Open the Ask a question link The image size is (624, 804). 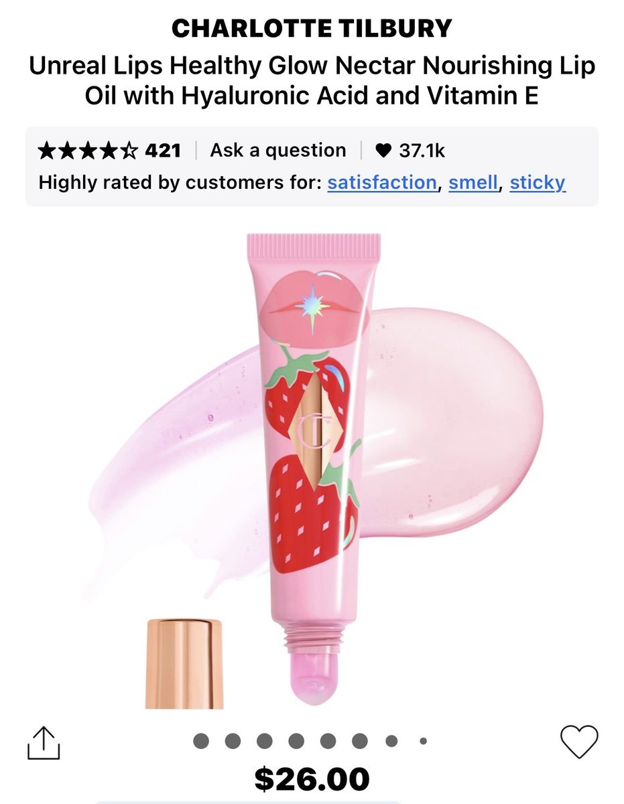click(x=278, y=150)
